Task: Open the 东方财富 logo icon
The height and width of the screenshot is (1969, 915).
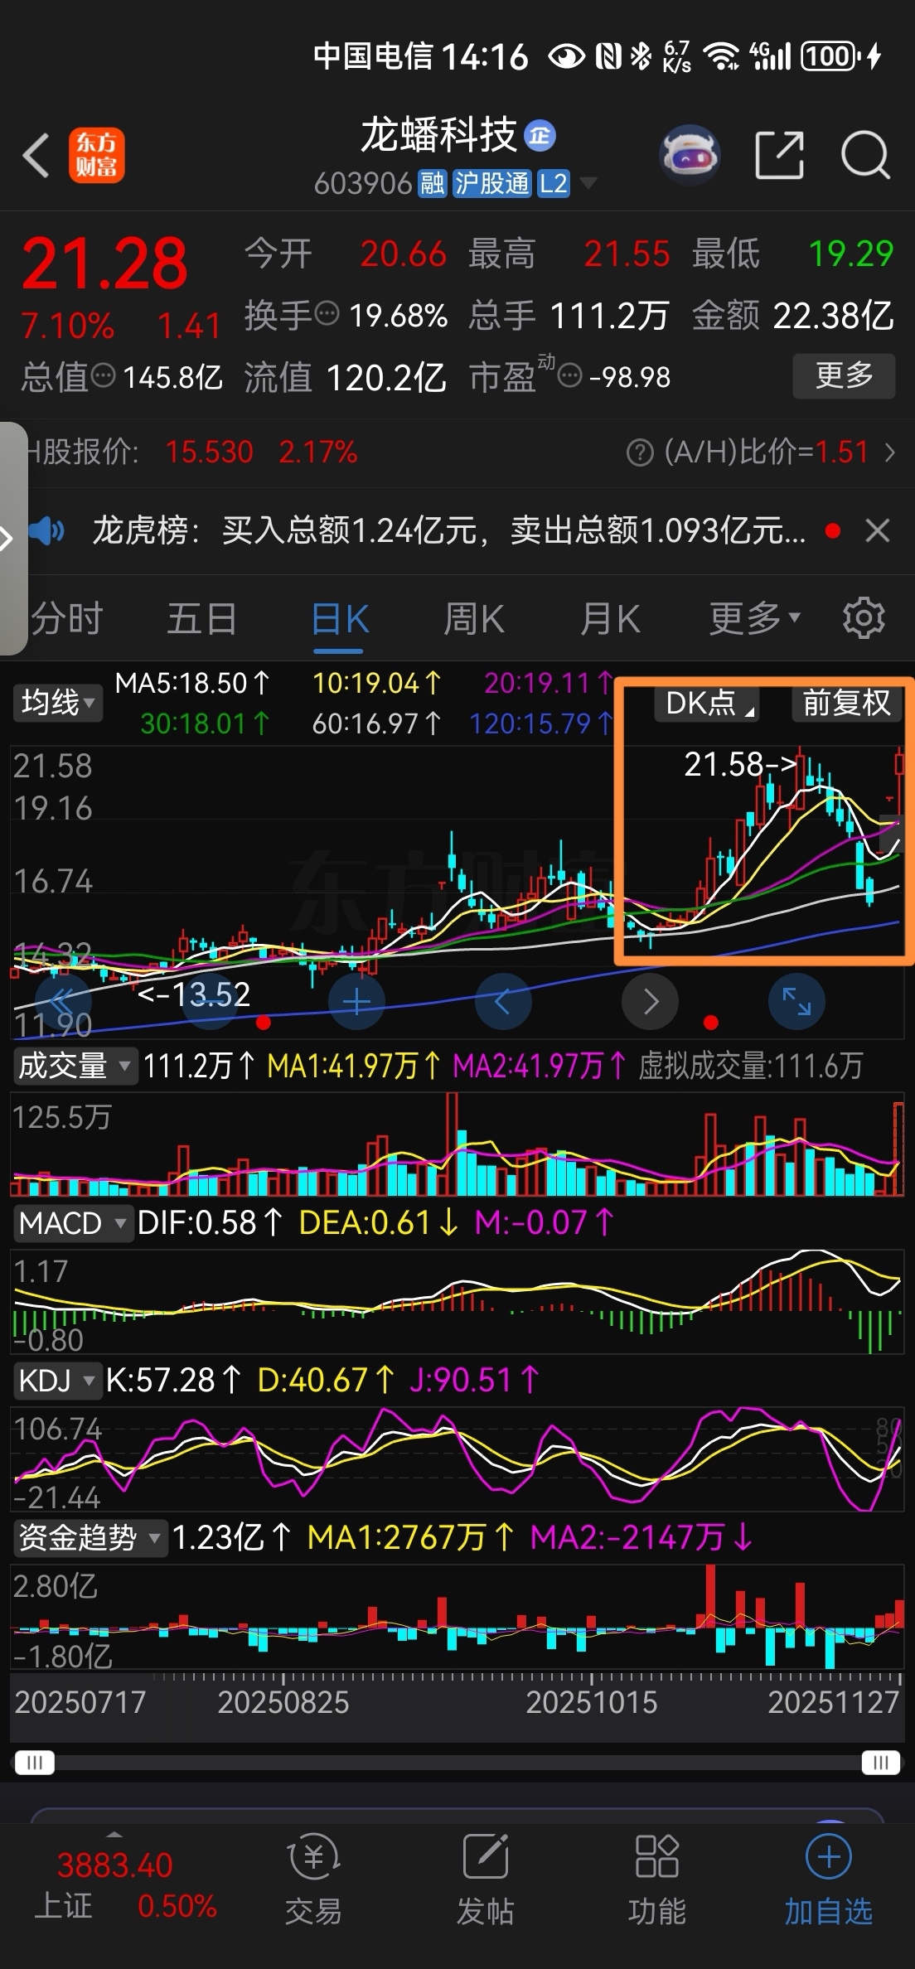Action: click(x=96, y=155)
